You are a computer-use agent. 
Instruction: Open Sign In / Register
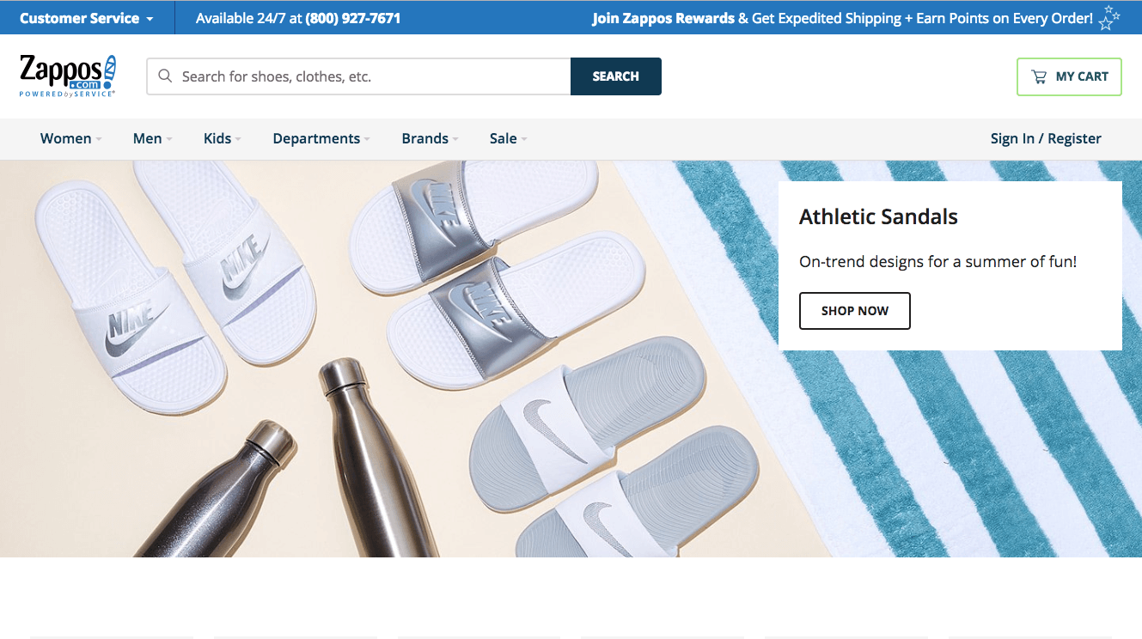tap(1045, 138)
